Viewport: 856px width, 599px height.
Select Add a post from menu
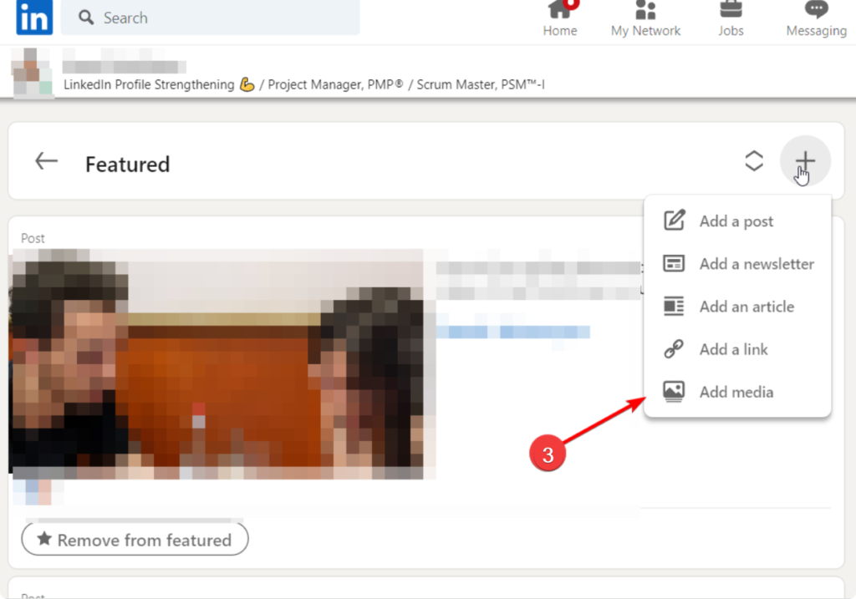[736, 221]
